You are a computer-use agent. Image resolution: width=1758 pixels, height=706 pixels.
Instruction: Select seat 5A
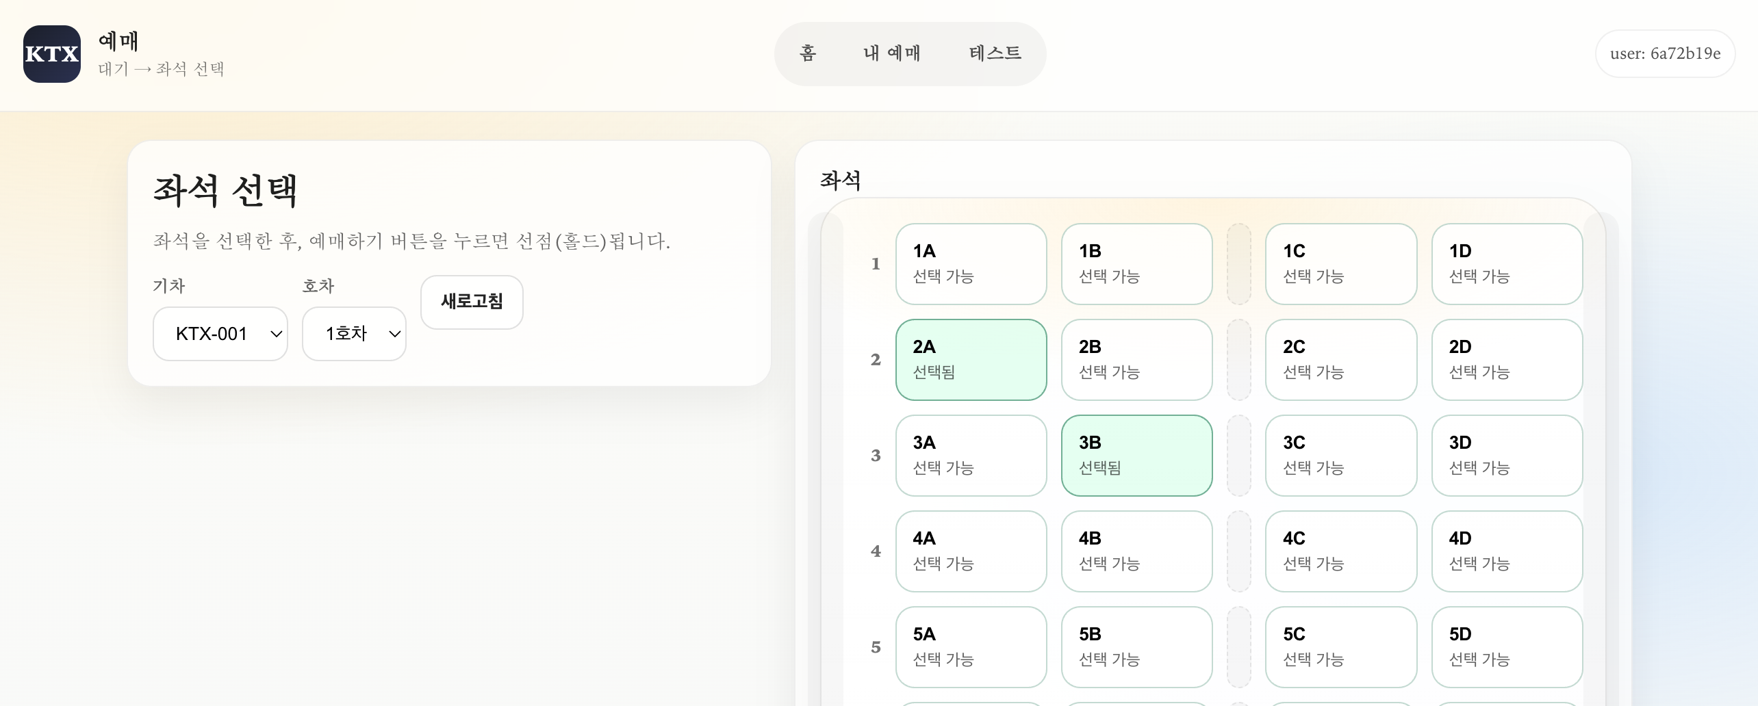[x=971, y=647]
